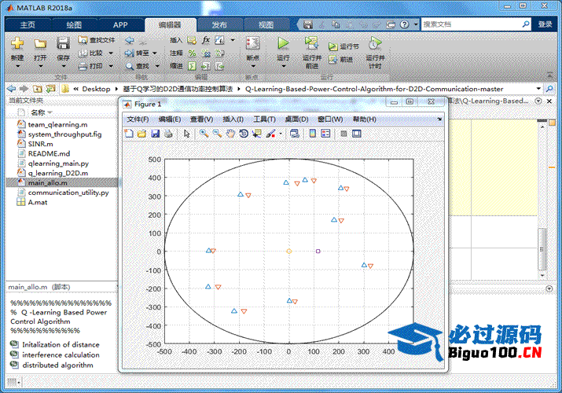Click the Run (运行) green arrow
The image size is (562, 393).
coord(283,44)
